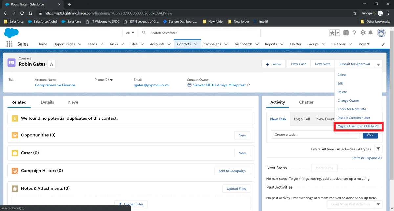Expand the favorites list dropdown arrow
Image resolution: width=394 pixels, height=211 pixels.
pos(337,33)
